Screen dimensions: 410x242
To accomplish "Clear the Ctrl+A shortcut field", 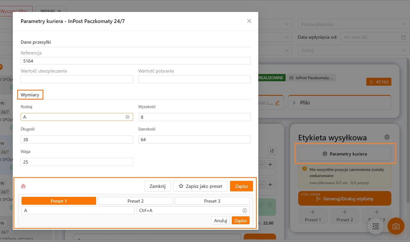I will click(x=245, y=211).
